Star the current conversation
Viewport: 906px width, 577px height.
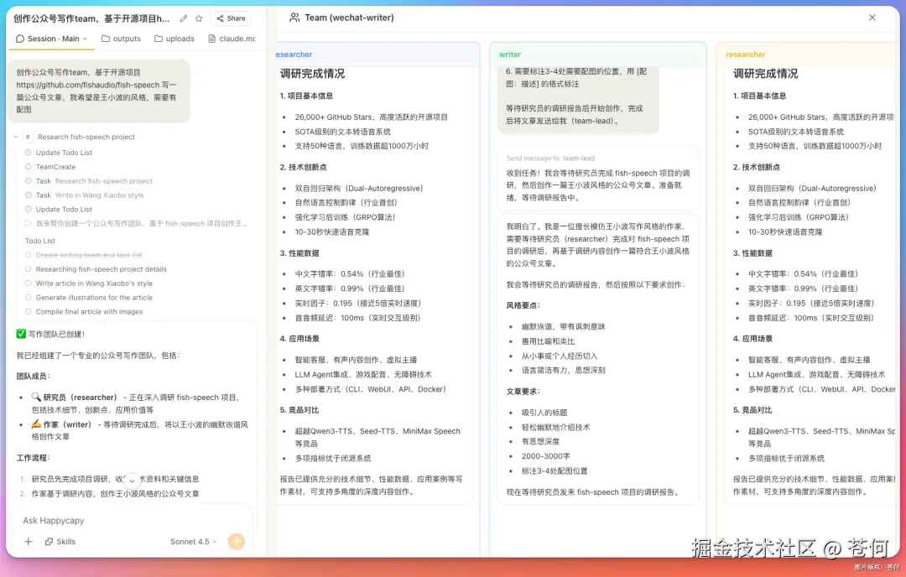(x=198, y=18)
